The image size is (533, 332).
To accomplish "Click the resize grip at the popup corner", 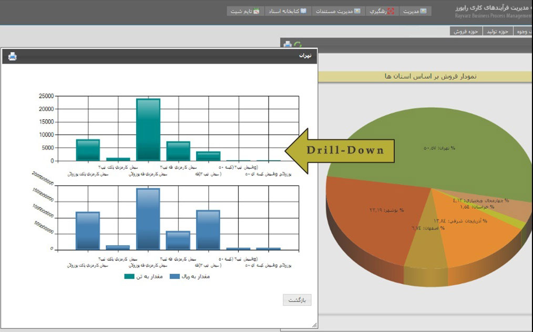I will coord(314,325).
